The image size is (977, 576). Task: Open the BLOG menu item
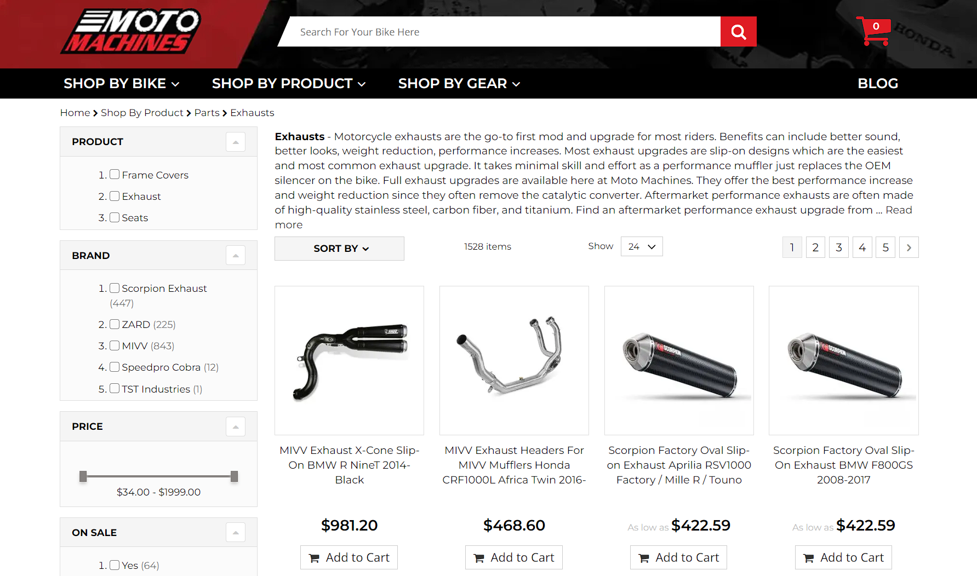pyautogui.click(x=878, y=83)
